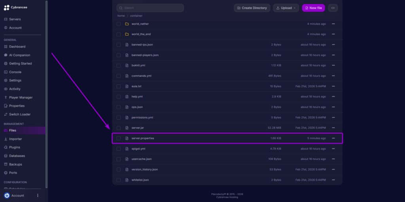Tick the checkbox for server.jar
Screen dimensions: 405x202
(119, 128)
